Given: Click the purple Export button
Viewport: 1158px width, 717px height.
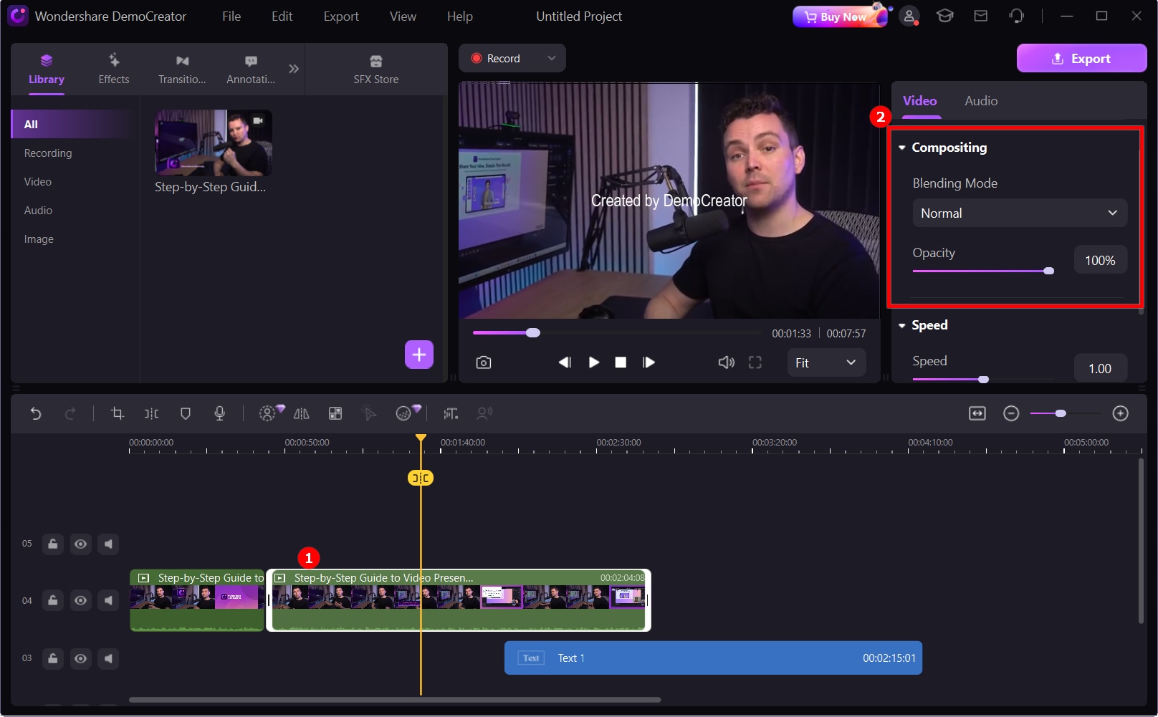Looking at the screenshot, I should [1082, 58].
